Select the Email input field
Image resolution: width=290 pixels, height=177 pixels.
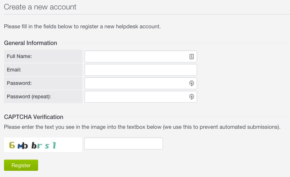point(141,70)
